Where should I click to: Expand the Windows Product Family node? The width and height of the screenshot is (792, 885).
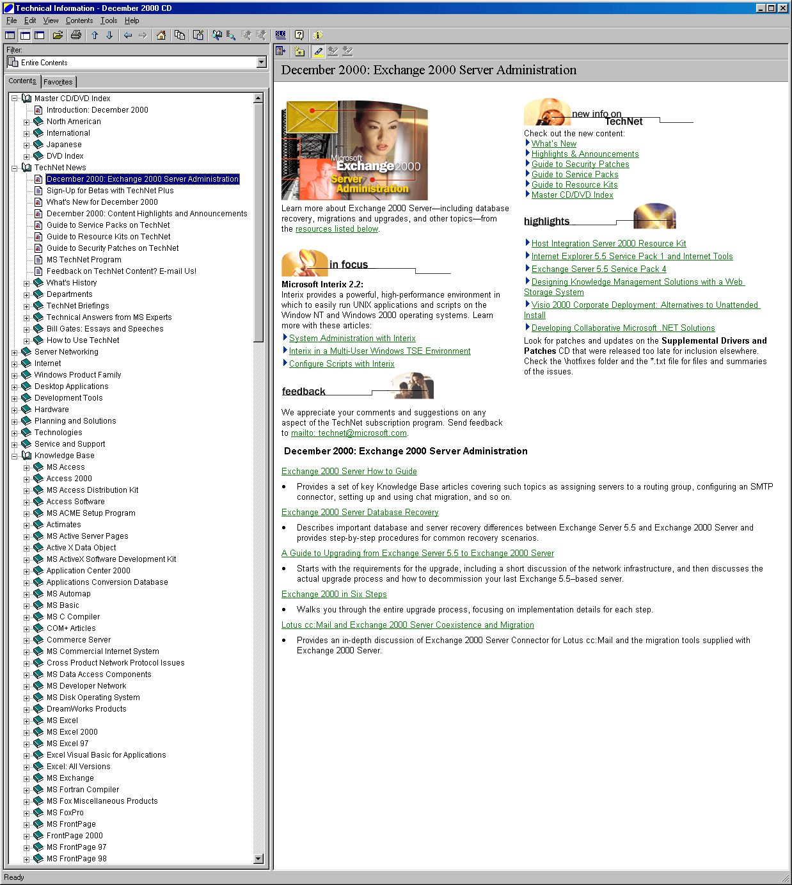[x=14, y=375]
